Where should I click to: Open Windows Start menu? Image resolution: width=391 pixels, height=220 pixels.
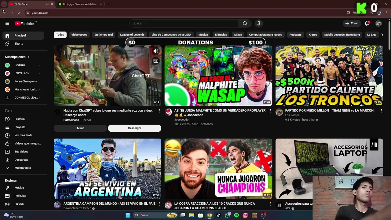click(x=128, y=215)
